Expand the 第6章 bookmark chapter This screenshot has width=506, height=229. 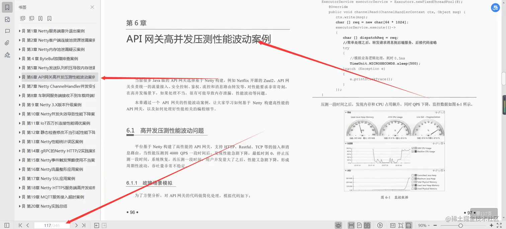tap(20, 77)
